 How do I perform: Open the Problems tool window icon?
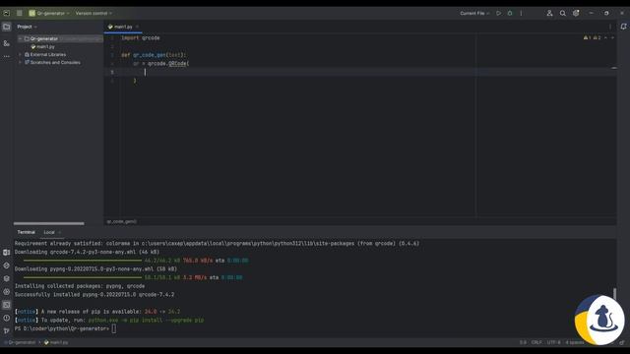pyautogui.click(x=7, y=318)
